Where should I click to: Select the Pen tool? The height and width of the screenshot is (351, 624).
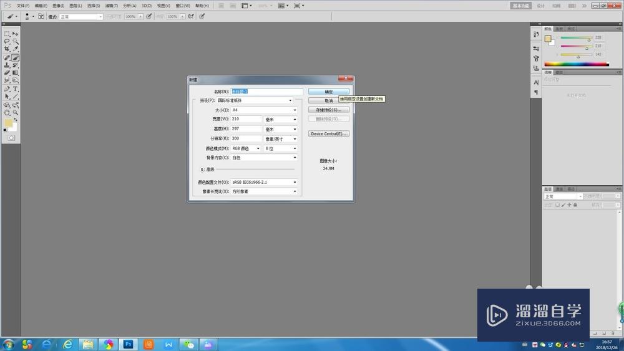(7, 89)
